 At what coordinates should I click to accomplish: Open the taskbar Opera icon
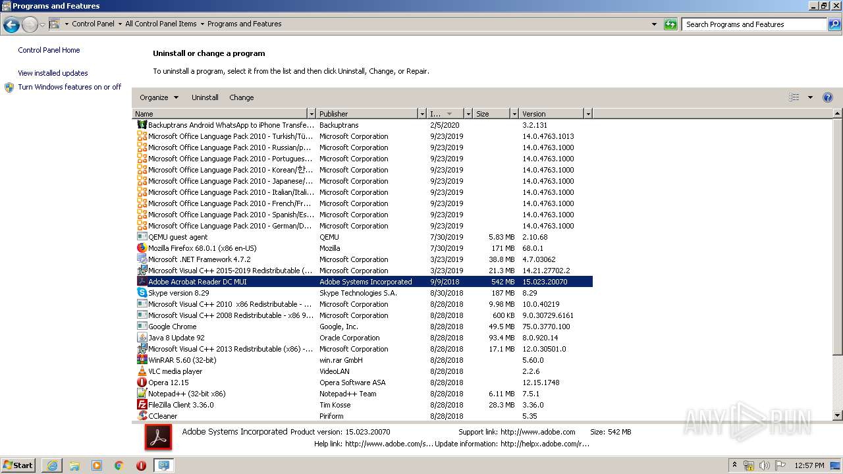(x=141, y=465)
